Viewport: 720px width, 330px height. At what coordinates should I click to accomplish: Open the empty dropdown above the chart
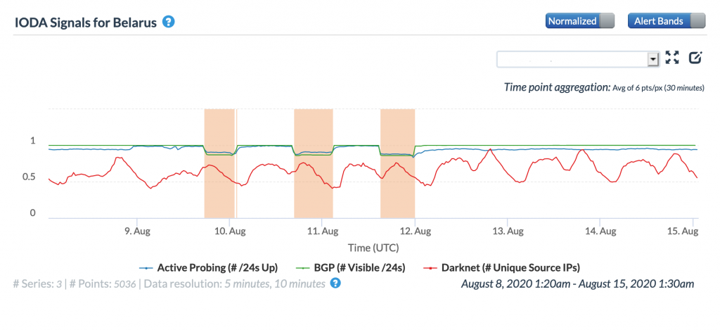coord(572,58)
